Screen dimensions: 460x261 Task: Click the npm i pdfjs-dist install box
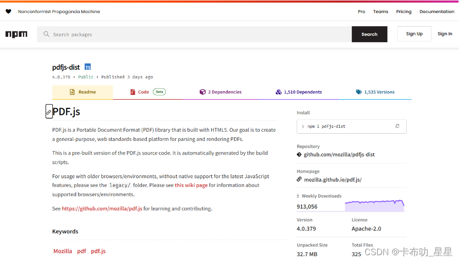[x=351, y=126]
